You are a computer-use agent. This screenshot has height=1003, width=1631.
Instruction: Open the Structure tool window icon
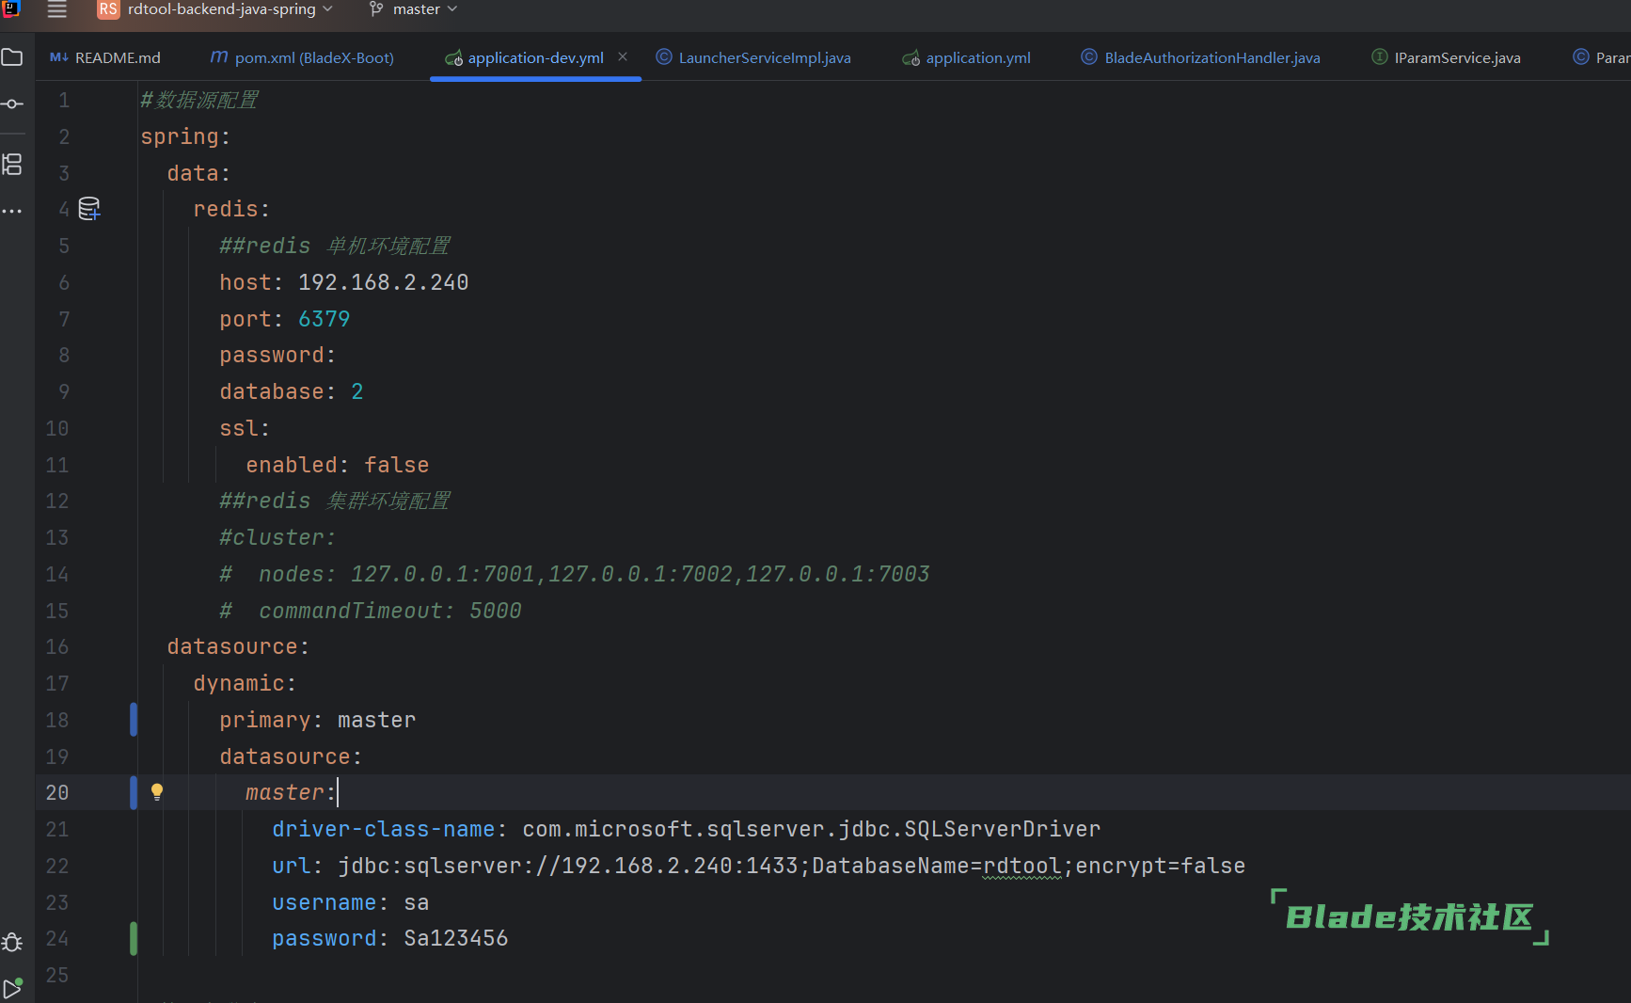click(x=12, y=164)
